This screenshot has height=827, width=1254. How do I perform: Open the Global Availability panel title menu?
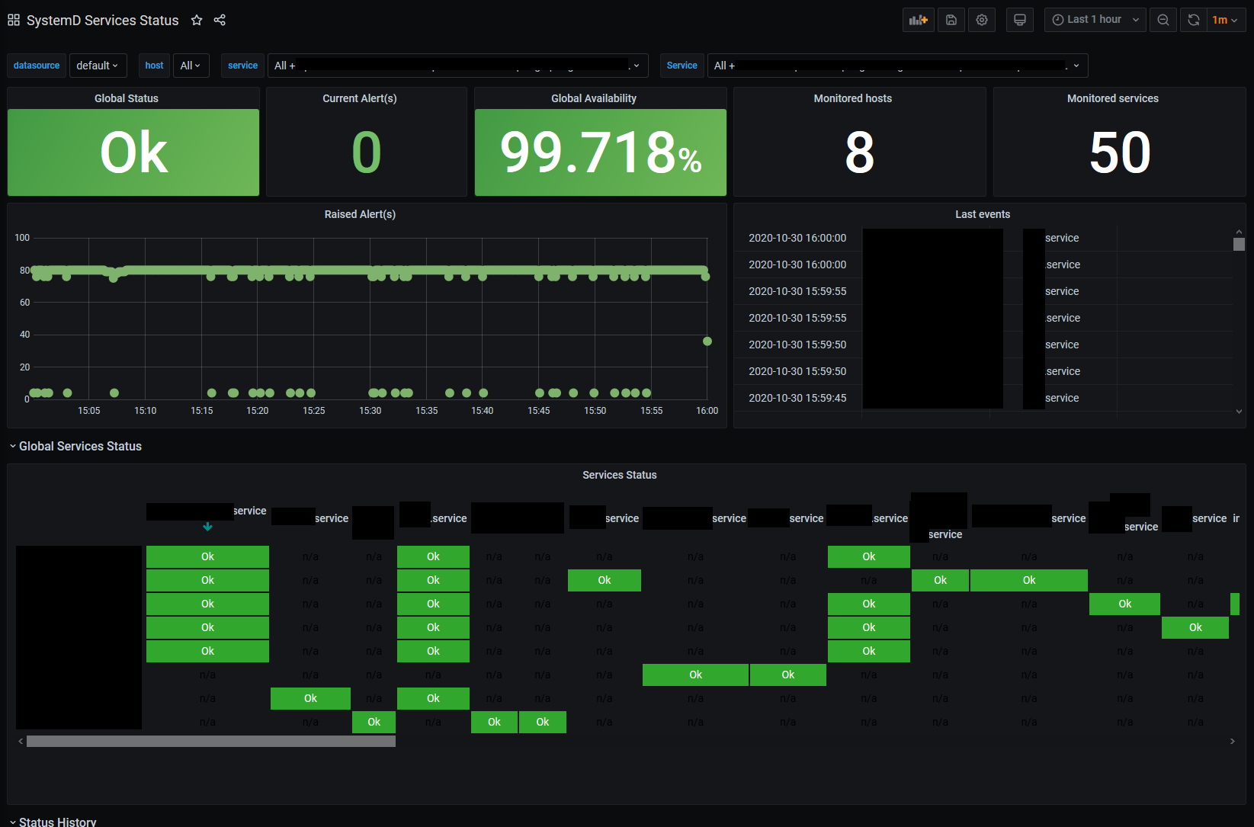click(x=594, y=98)
